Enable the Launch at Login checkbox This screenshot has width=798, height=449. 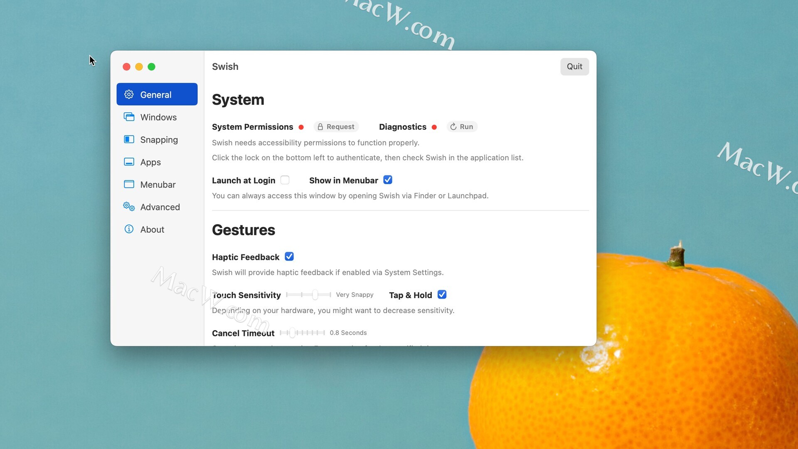[285, 180]
